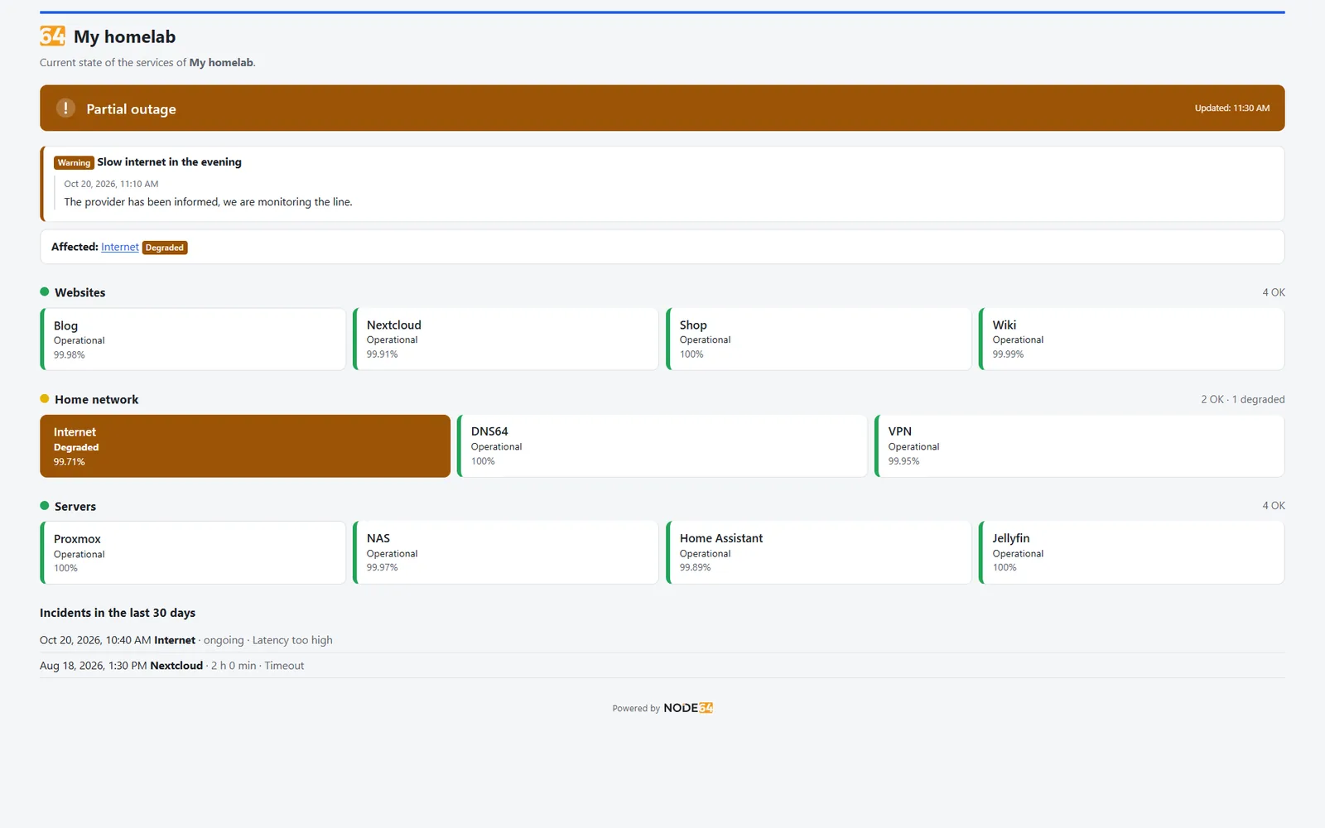Click the Updated: 11:30 AM timestamp
The height and width of the screenshot is (828, 1325).
tap(1231, 108)
